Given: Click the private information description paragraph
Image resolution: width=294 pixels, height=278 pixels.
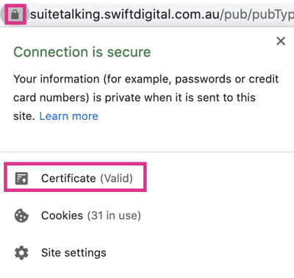Looking at the screenshot, I should point(146,98).
